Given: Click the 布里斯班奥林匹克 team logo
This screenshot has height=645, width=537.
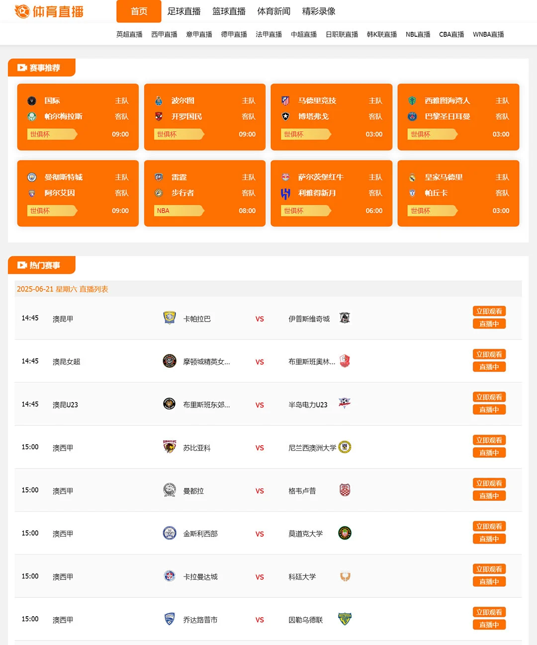Looking at the screenshot, I should coord(345,361).
